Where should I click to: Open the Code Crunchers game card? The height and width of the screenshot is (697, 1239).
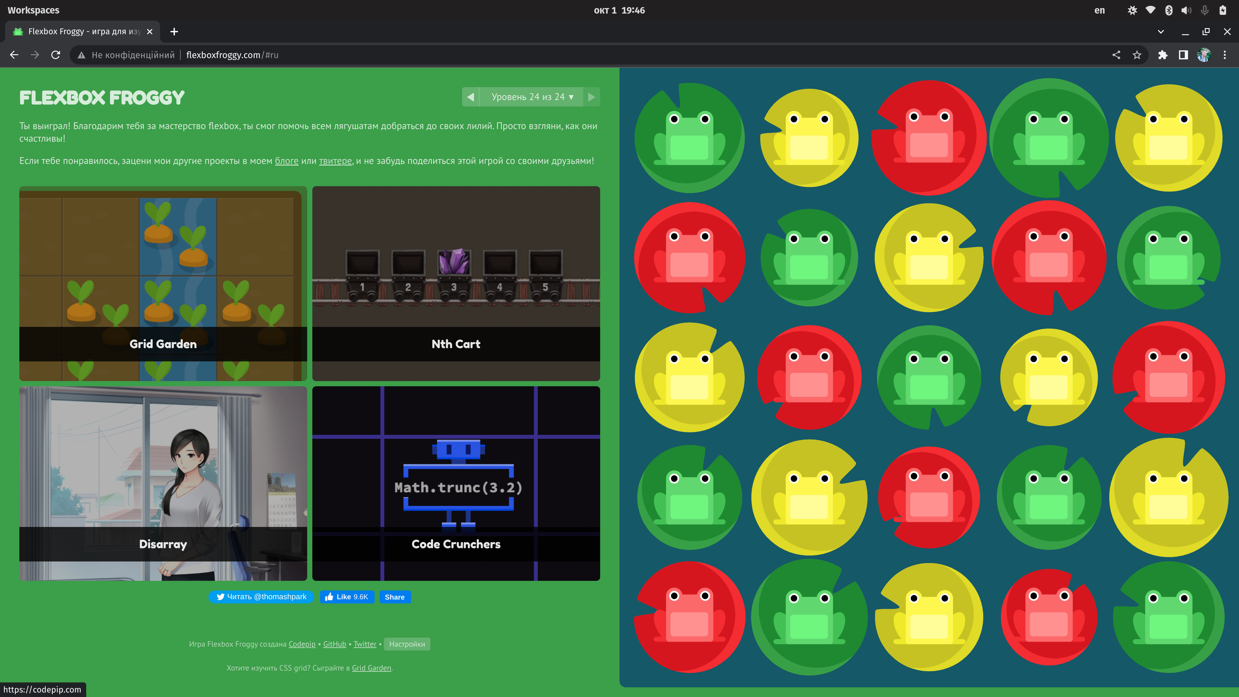click(x=456, y=483)
